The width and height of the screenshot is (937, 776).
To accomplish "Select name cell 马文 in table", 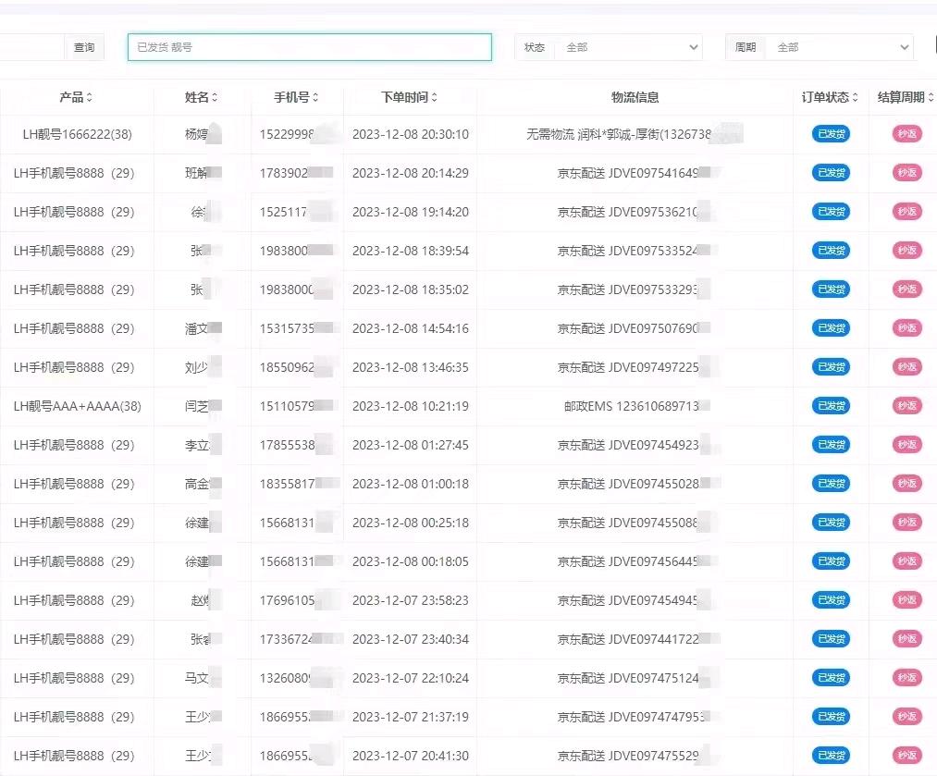I will pyautogui.click(x=203, y=677).
